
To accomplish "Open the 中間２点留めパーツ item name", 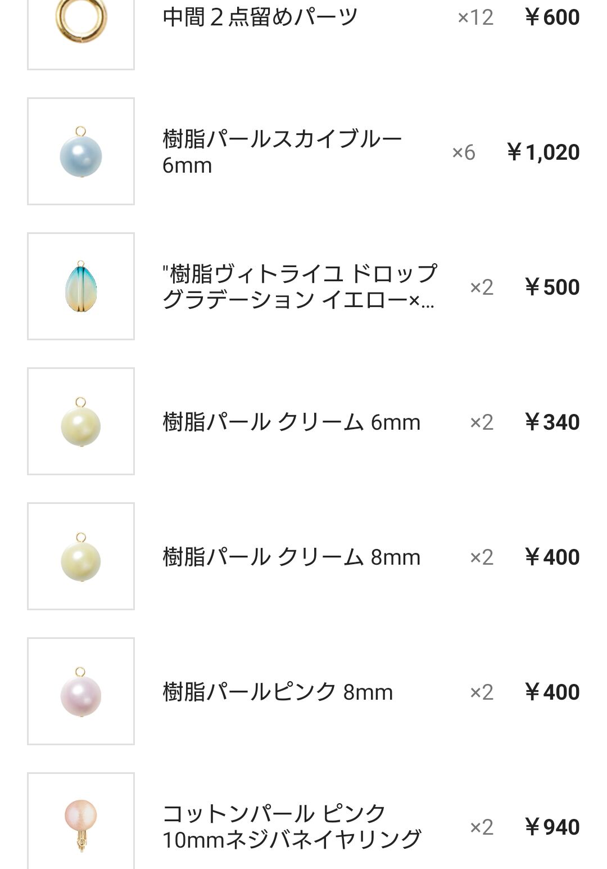I will point(260,17).
